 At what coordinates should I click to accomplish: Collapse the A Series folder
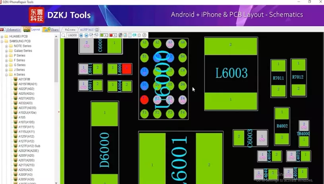(x=6, y=75)
